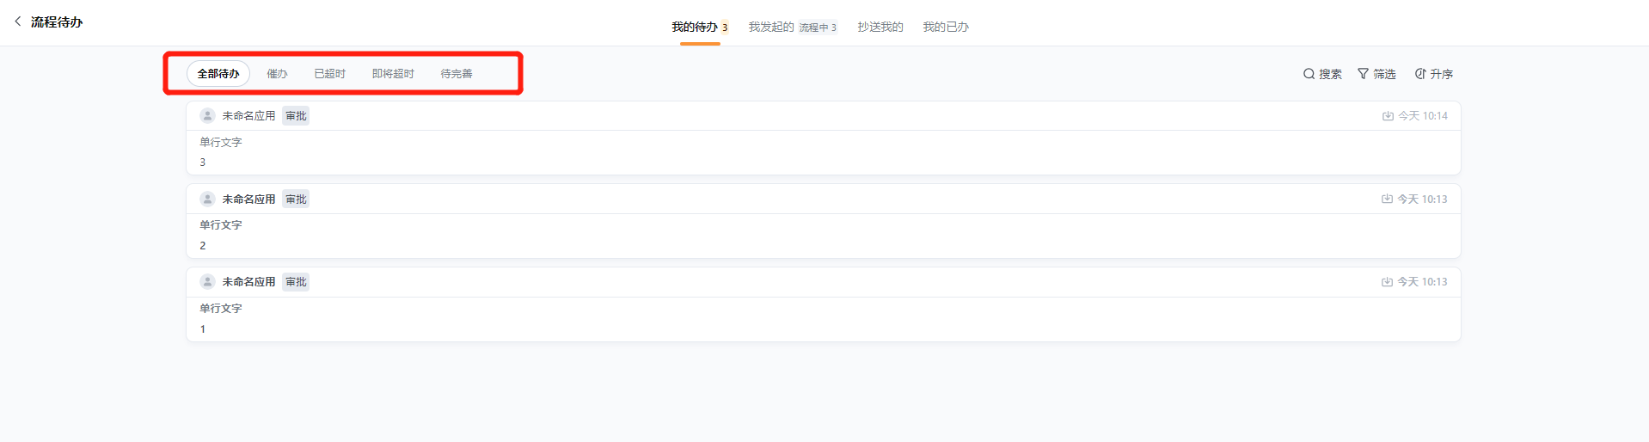Select the 催办 filter
This screenshot has width=1649, height=442.
coord(277,74)
